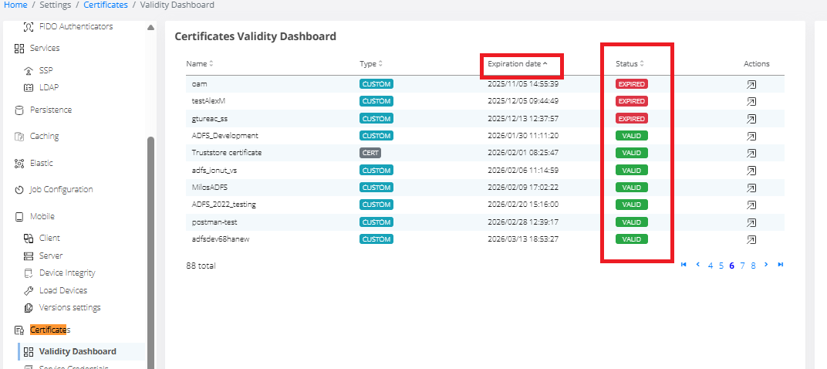
Task: Click the Server sidebar icon
Action: click(x=29, y=256)
